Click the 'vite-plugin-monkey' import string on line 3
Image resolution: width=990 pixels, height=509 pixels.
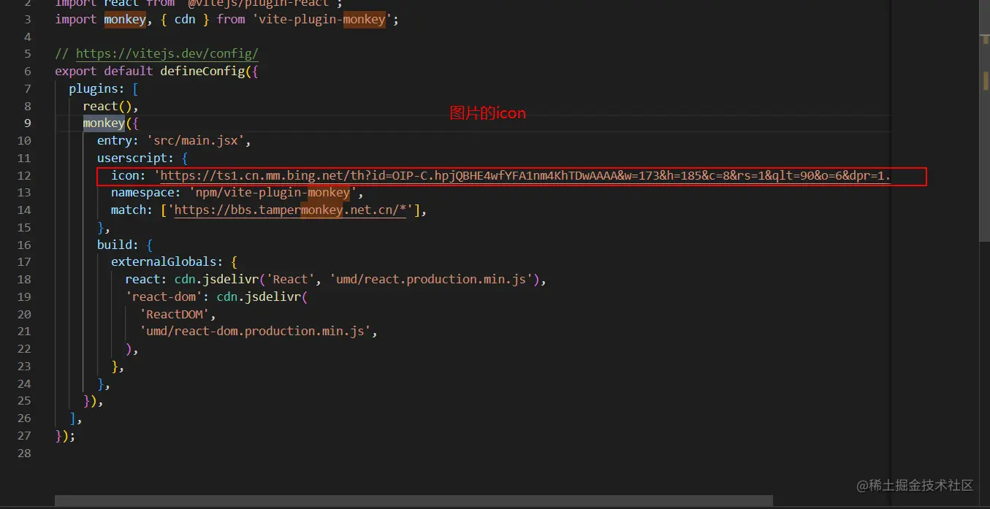tap(322, 19)
